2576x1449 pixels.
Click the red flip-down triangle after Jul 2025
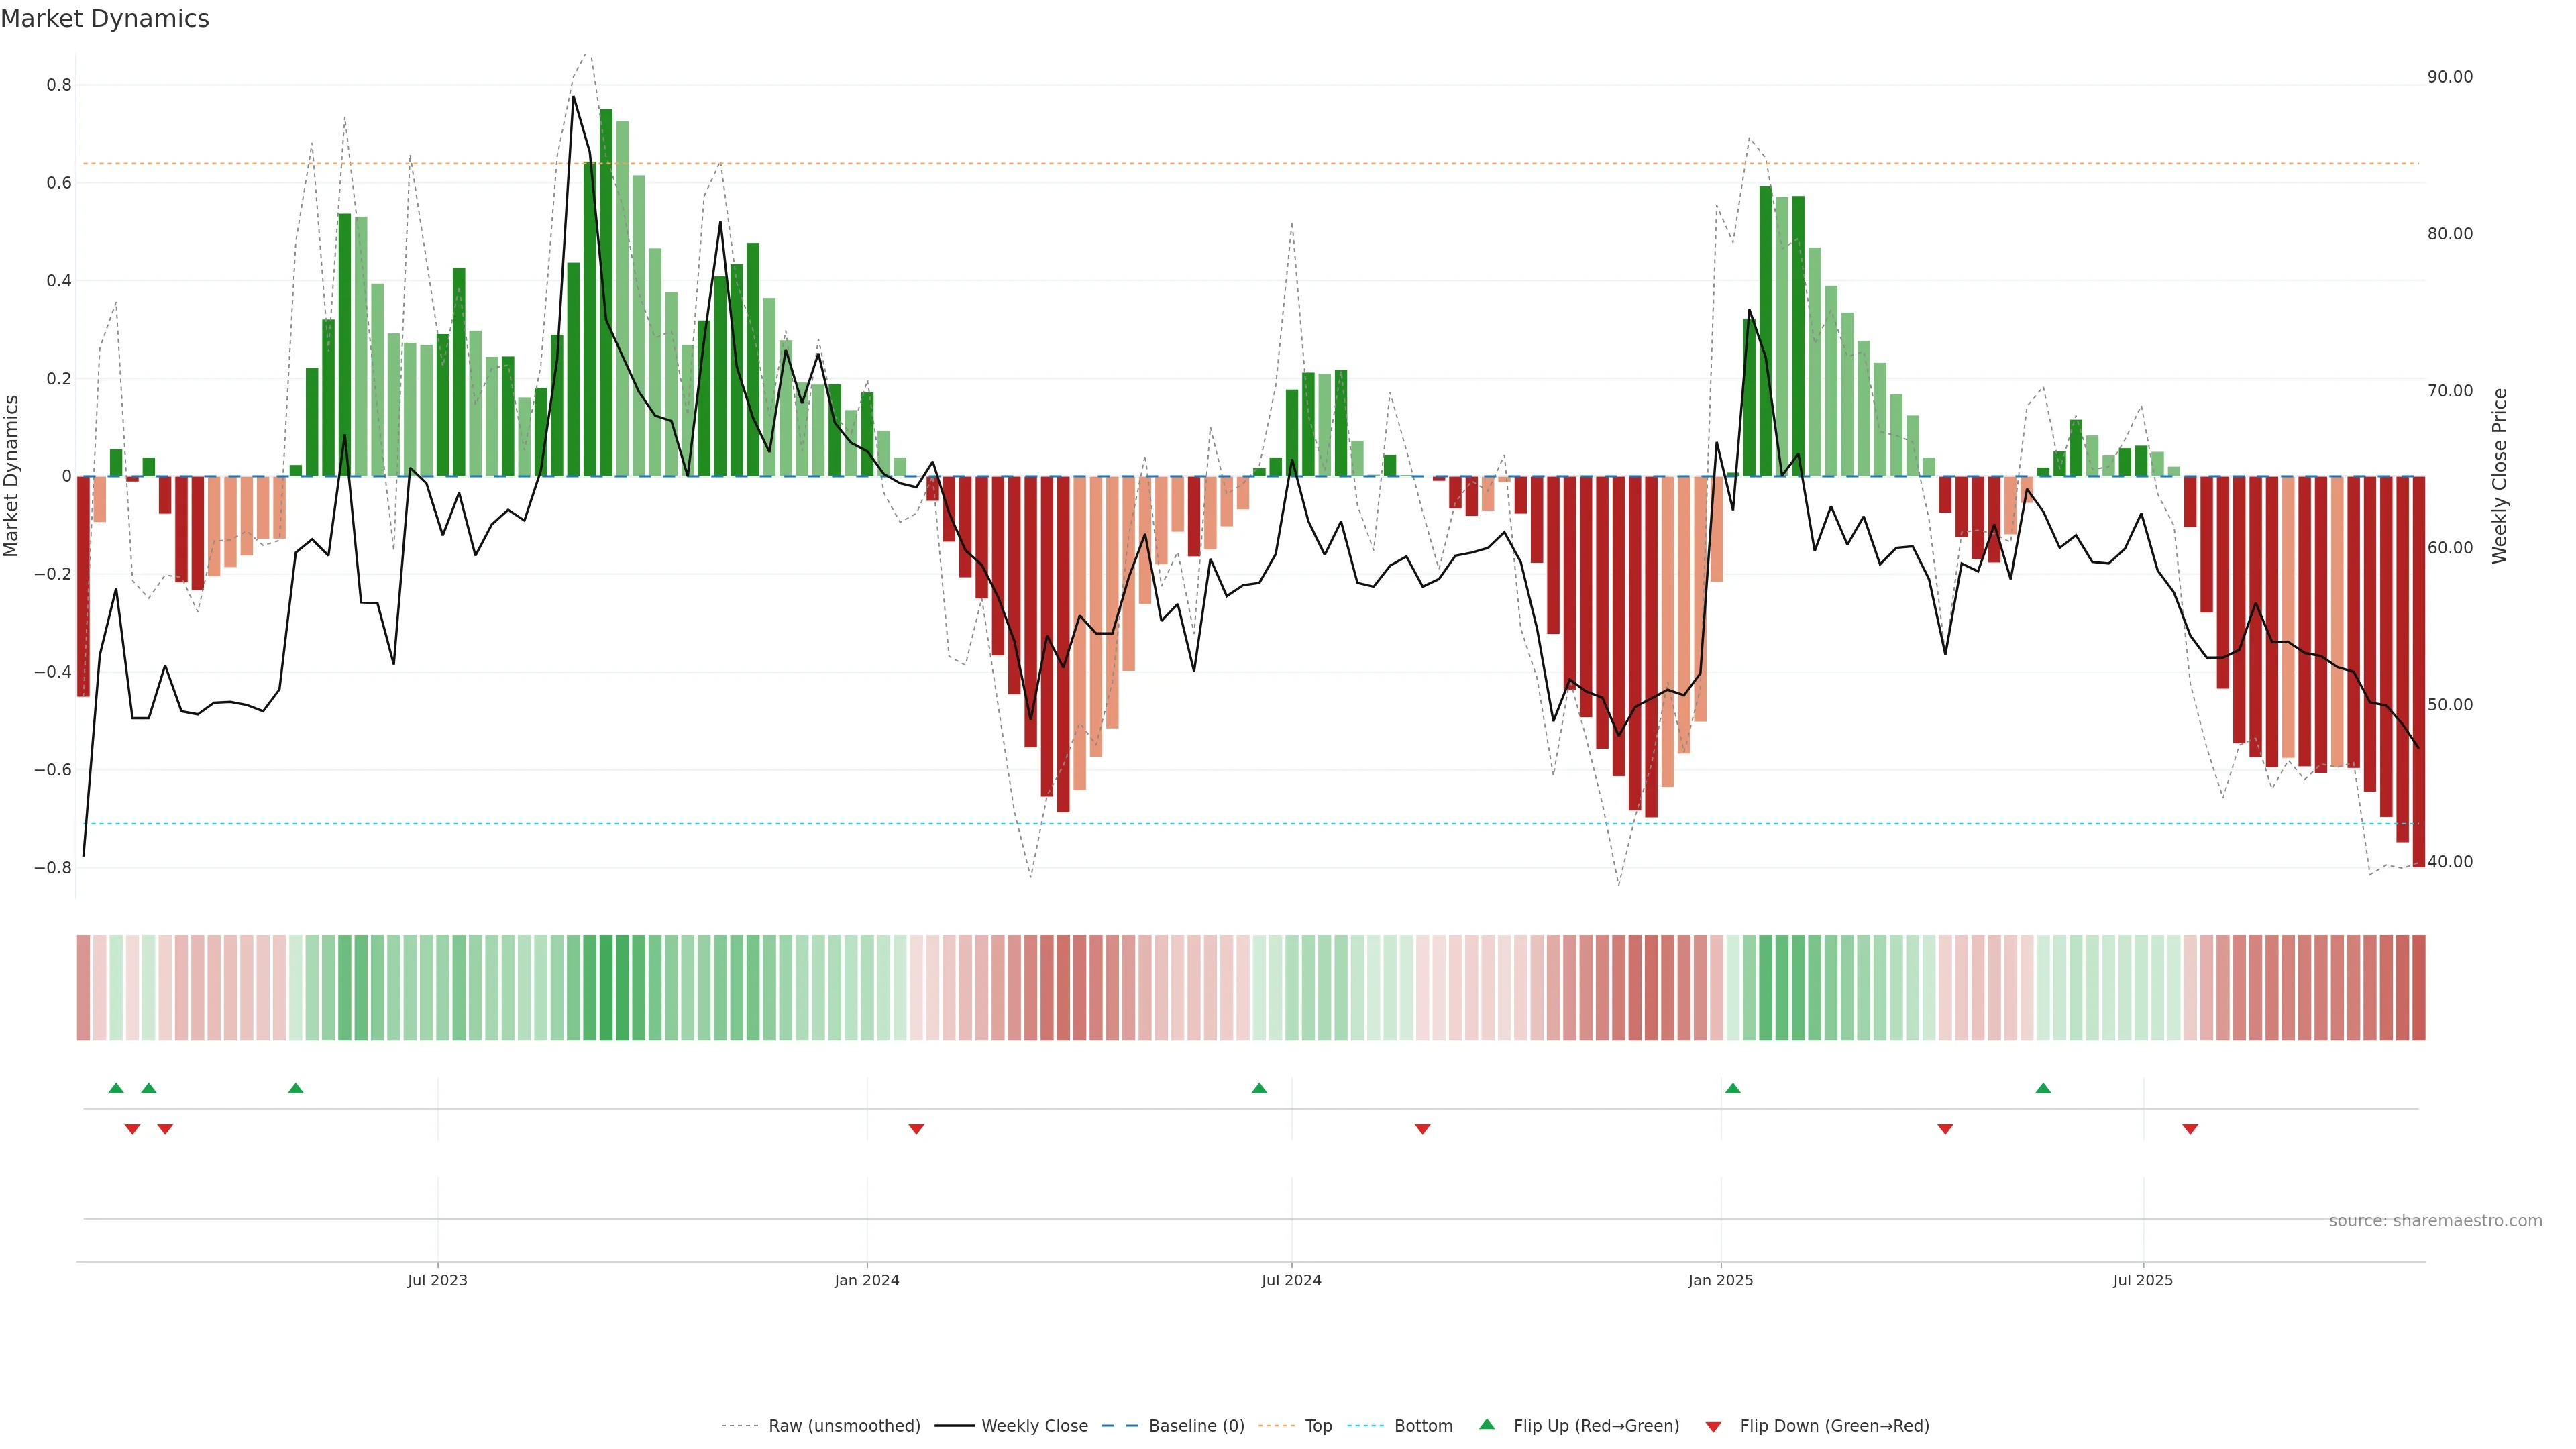(2190, 1129)
